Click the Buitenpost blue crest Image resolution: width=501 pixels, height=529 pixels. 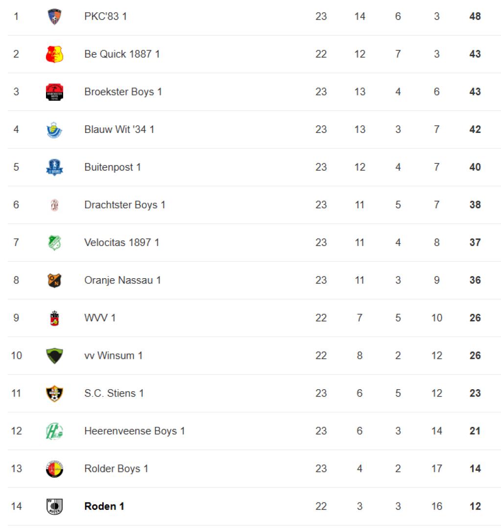(54, 167)
